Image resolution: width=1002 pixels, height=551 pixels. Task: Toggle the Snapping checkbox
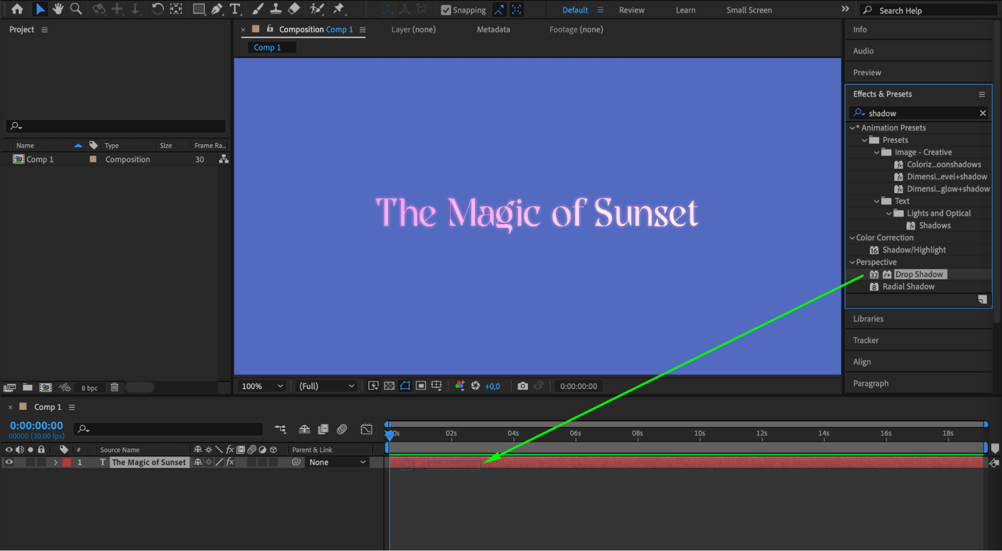click(x=446, y=10)
